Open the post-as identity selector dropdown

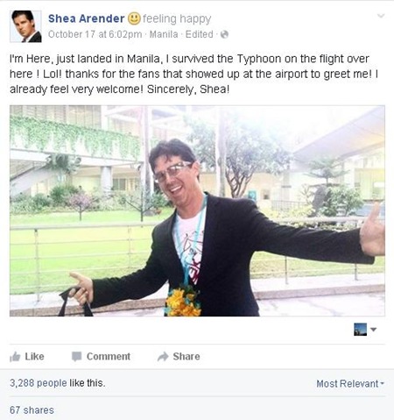click(x=365, y=330)
